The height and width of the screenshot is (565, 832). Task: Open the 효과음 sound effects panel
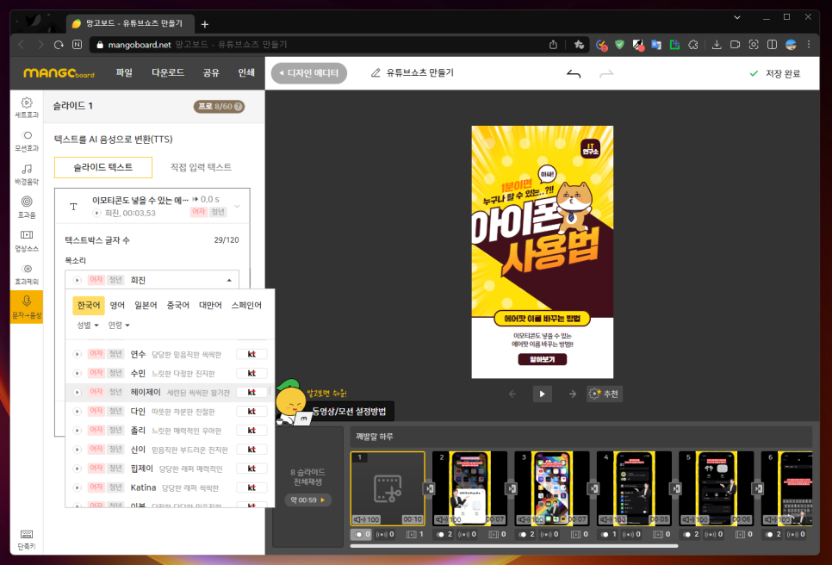coord(27,208)
